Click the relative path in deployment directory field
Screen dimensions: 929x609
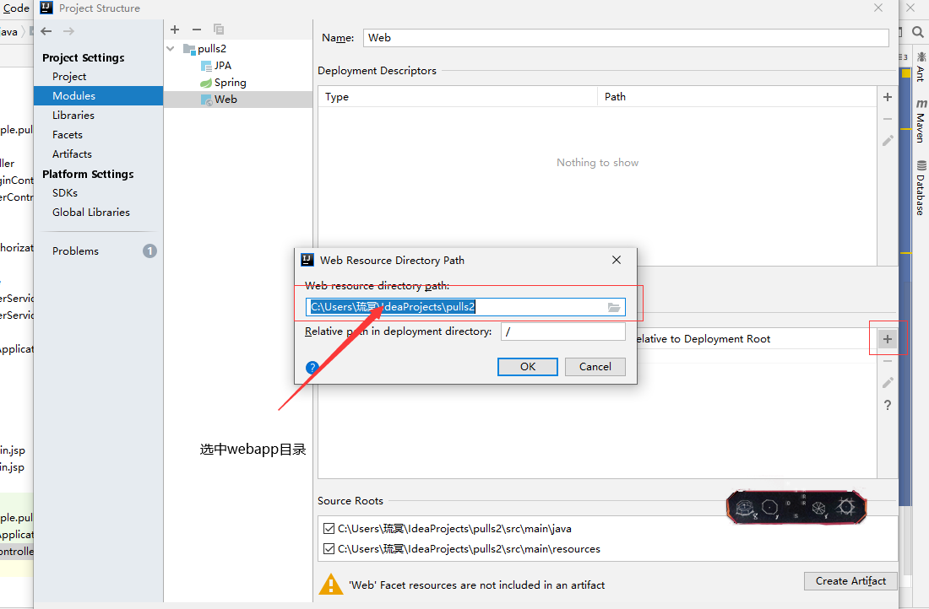pos(562,331)
